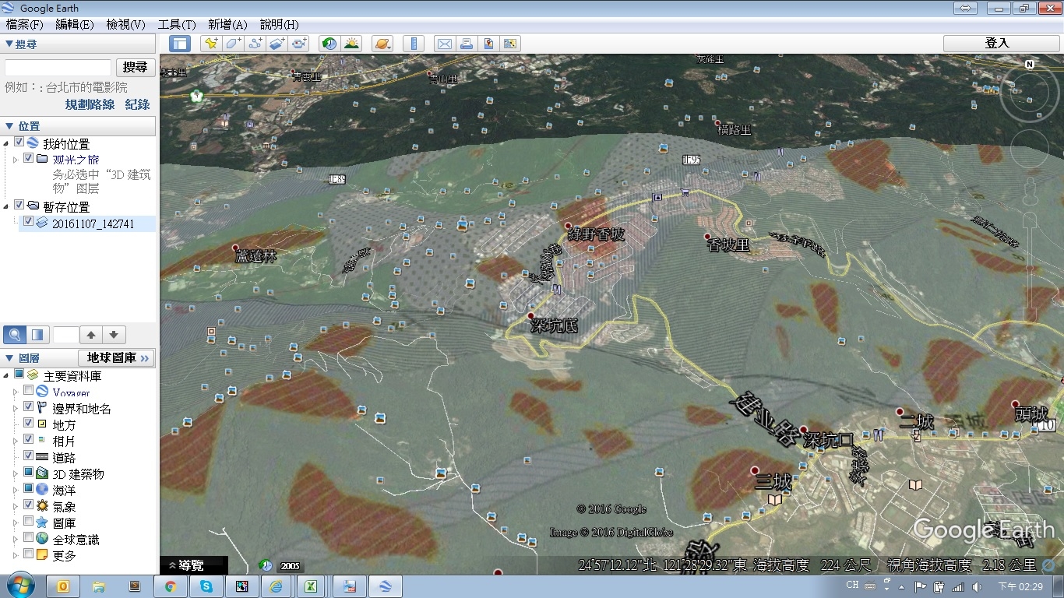Click the Windows Start button
The width and height of the screenshot is (1064, 598).
coord(19,586)
